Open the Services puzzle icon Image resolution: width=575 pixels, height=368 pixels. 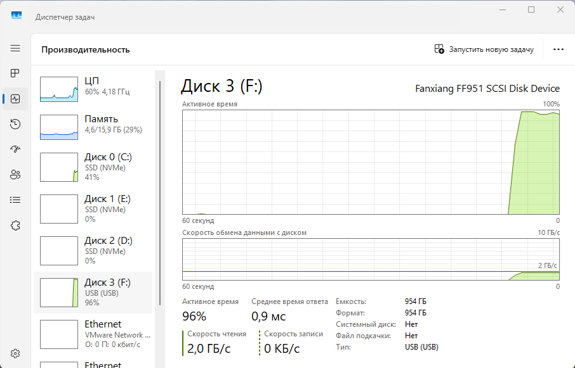point(15,225)
